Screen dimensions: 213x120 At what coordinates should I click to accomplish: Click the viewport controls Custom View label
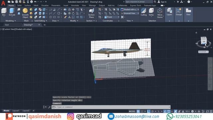point(9,29)
